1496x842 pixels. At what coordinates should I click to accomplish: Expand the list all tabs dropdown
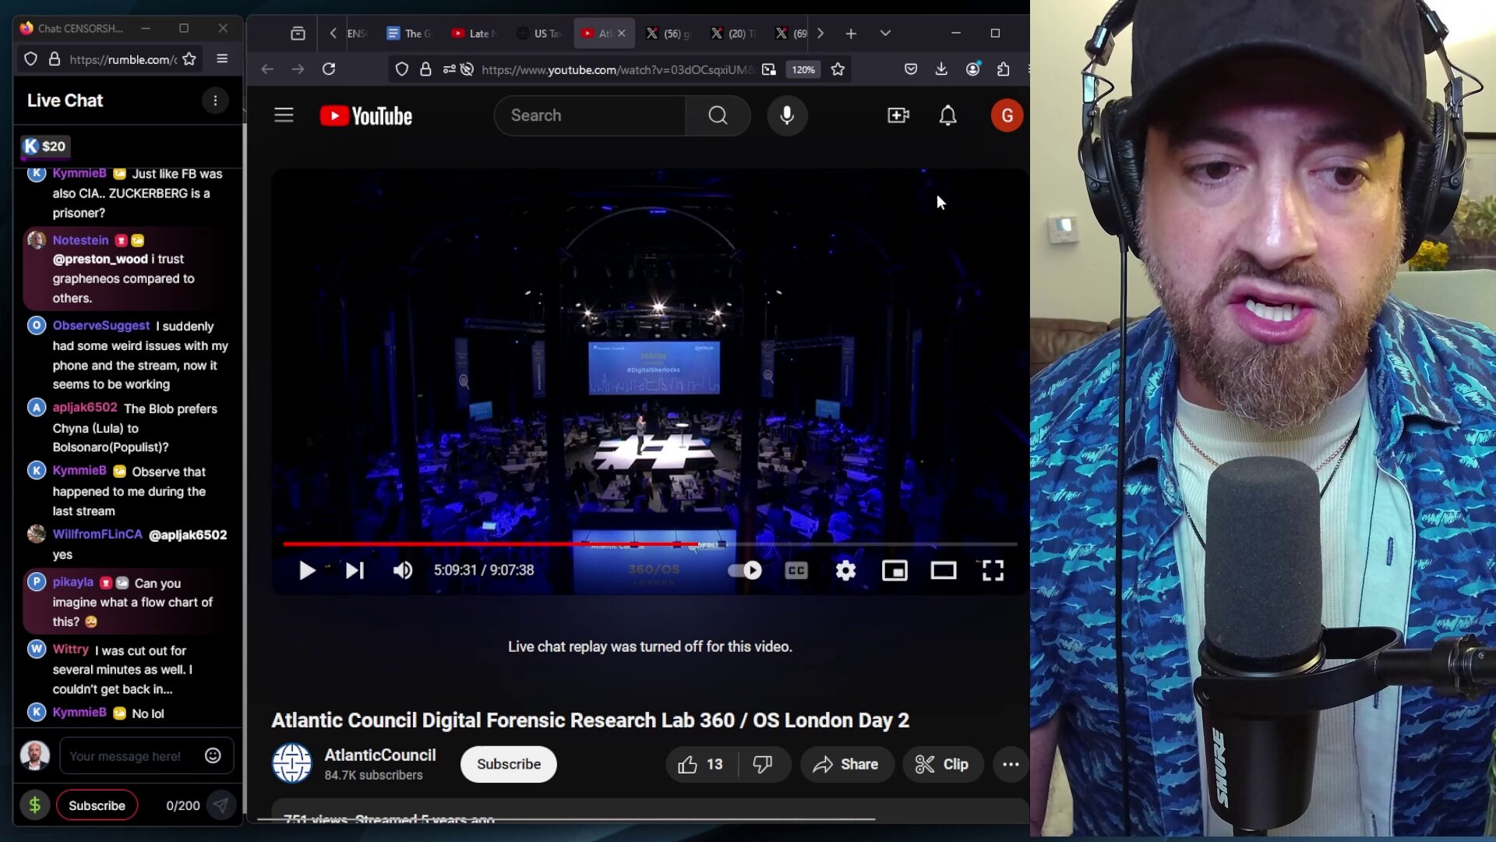tap(885, 34)
